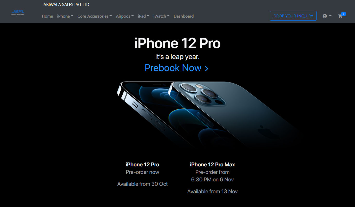355x207 pixels.
Task: Click the DROP YOUR INQUIRY button
Action: coord(293,16)
